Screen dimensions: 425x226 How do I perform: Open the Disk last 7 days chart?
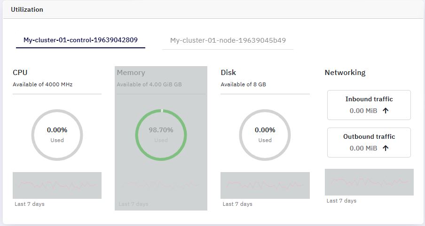pyautogui.click(x=265, y=186)
